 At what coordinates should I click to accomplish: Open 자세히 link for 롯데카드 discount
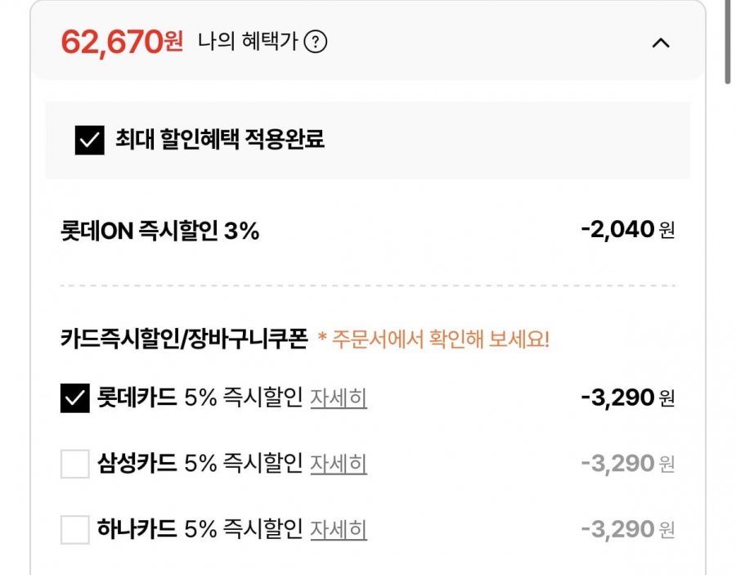[x=338, y=398]
